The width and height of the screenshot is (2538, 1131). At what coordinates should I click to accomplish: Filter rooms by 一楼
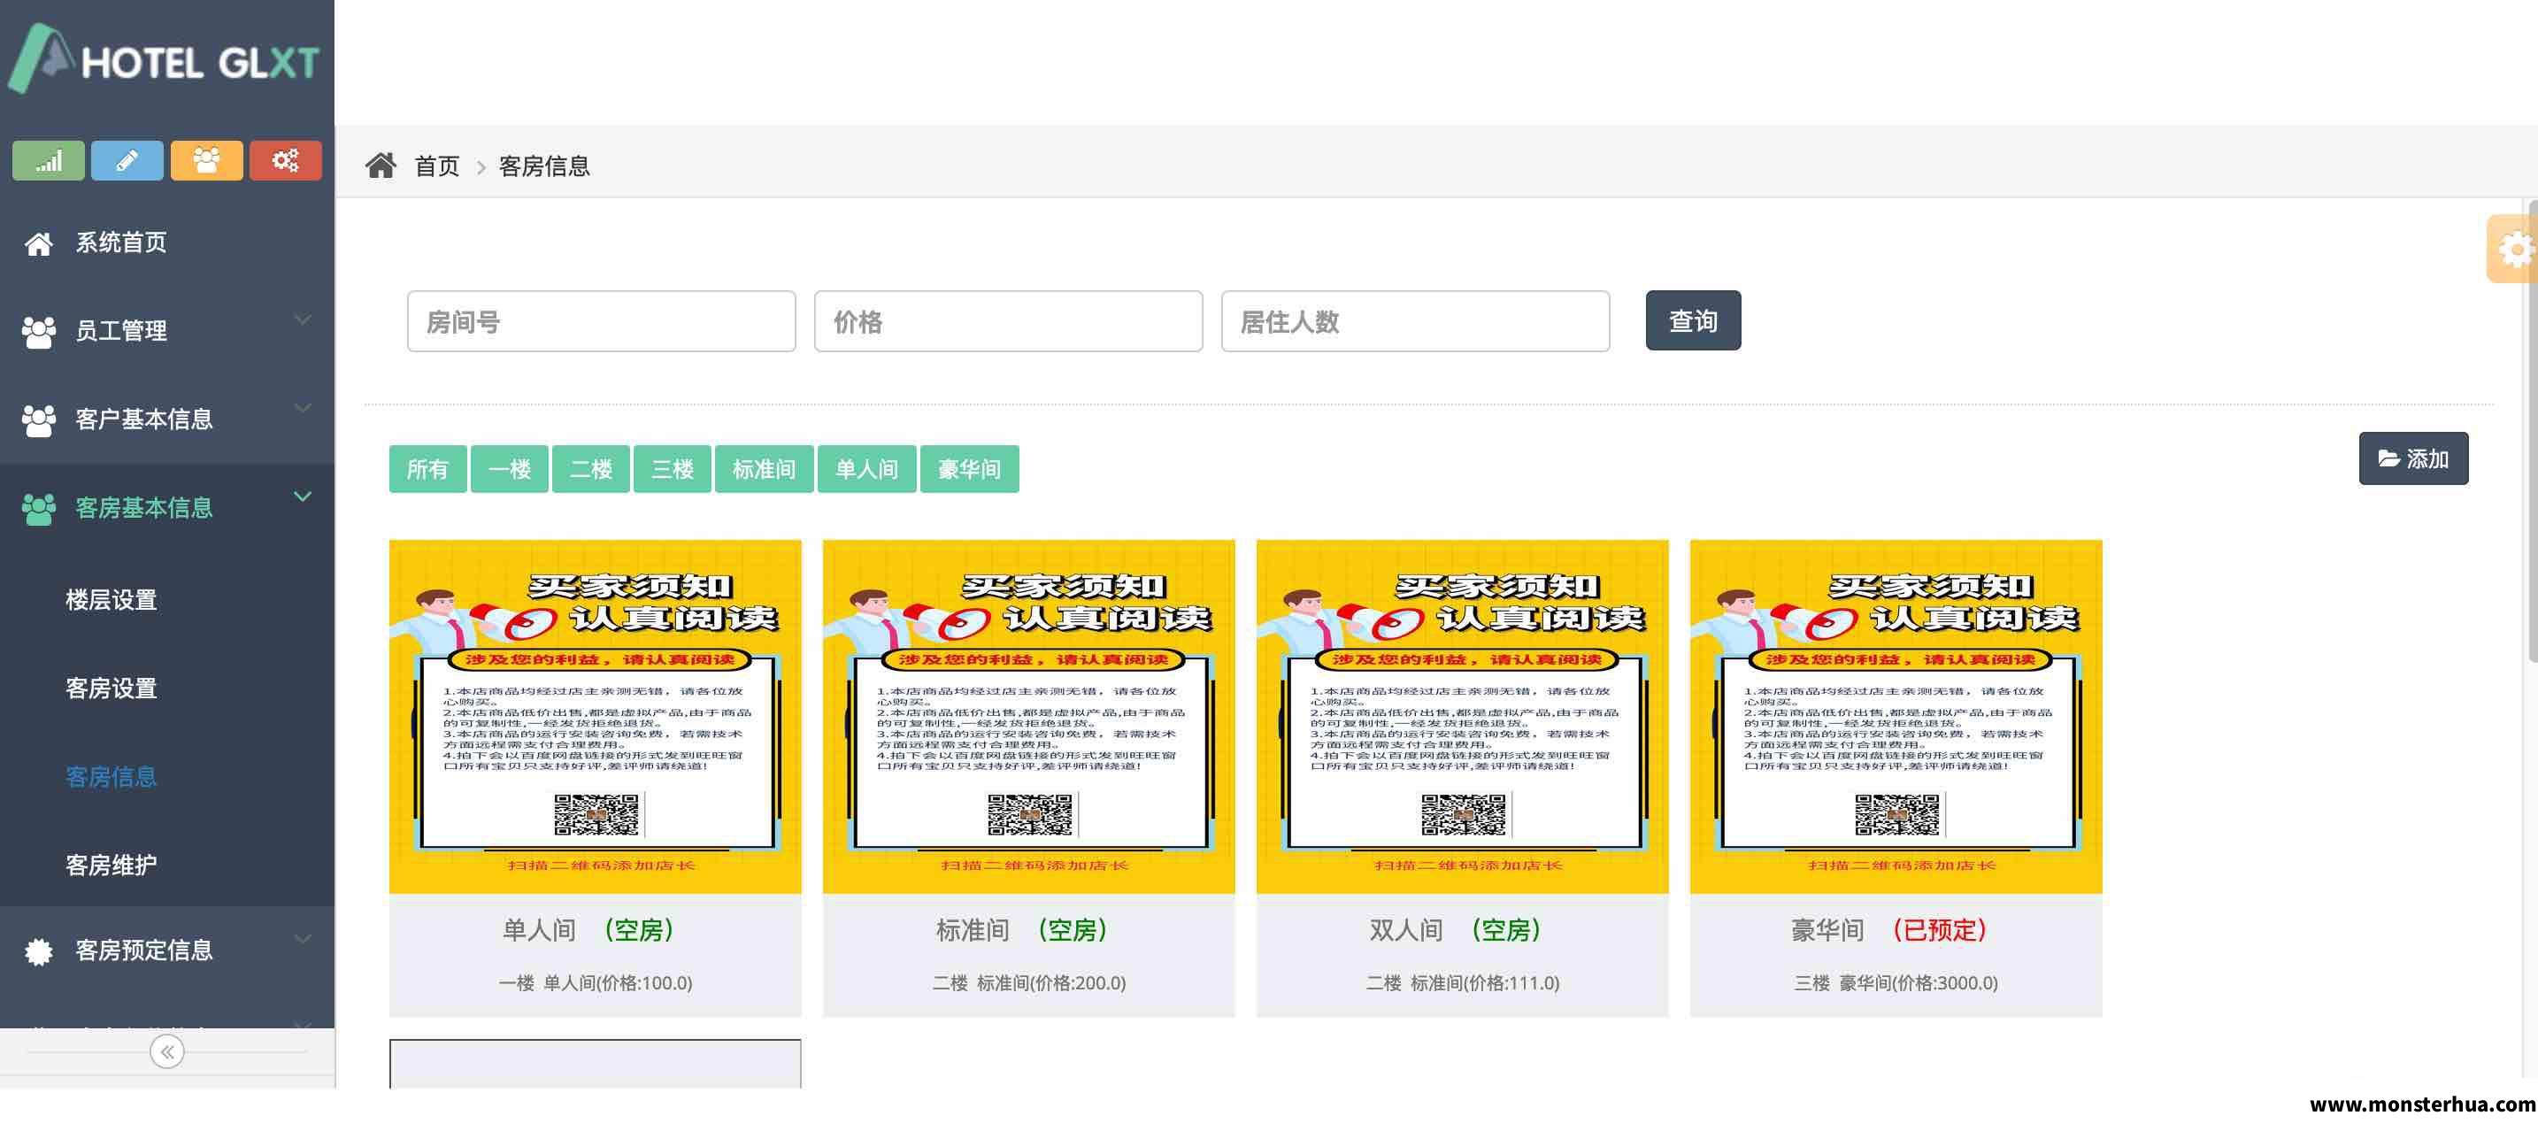pos(510,469)
